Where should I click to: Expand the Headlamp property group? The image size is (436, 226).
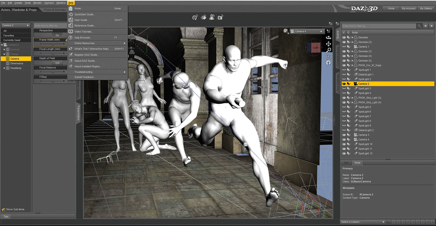[x=4, y=68]
